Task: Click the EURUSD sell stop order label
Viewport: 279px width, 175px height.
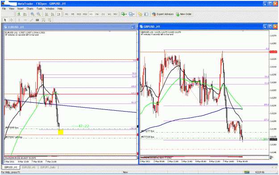Action: 13,137
